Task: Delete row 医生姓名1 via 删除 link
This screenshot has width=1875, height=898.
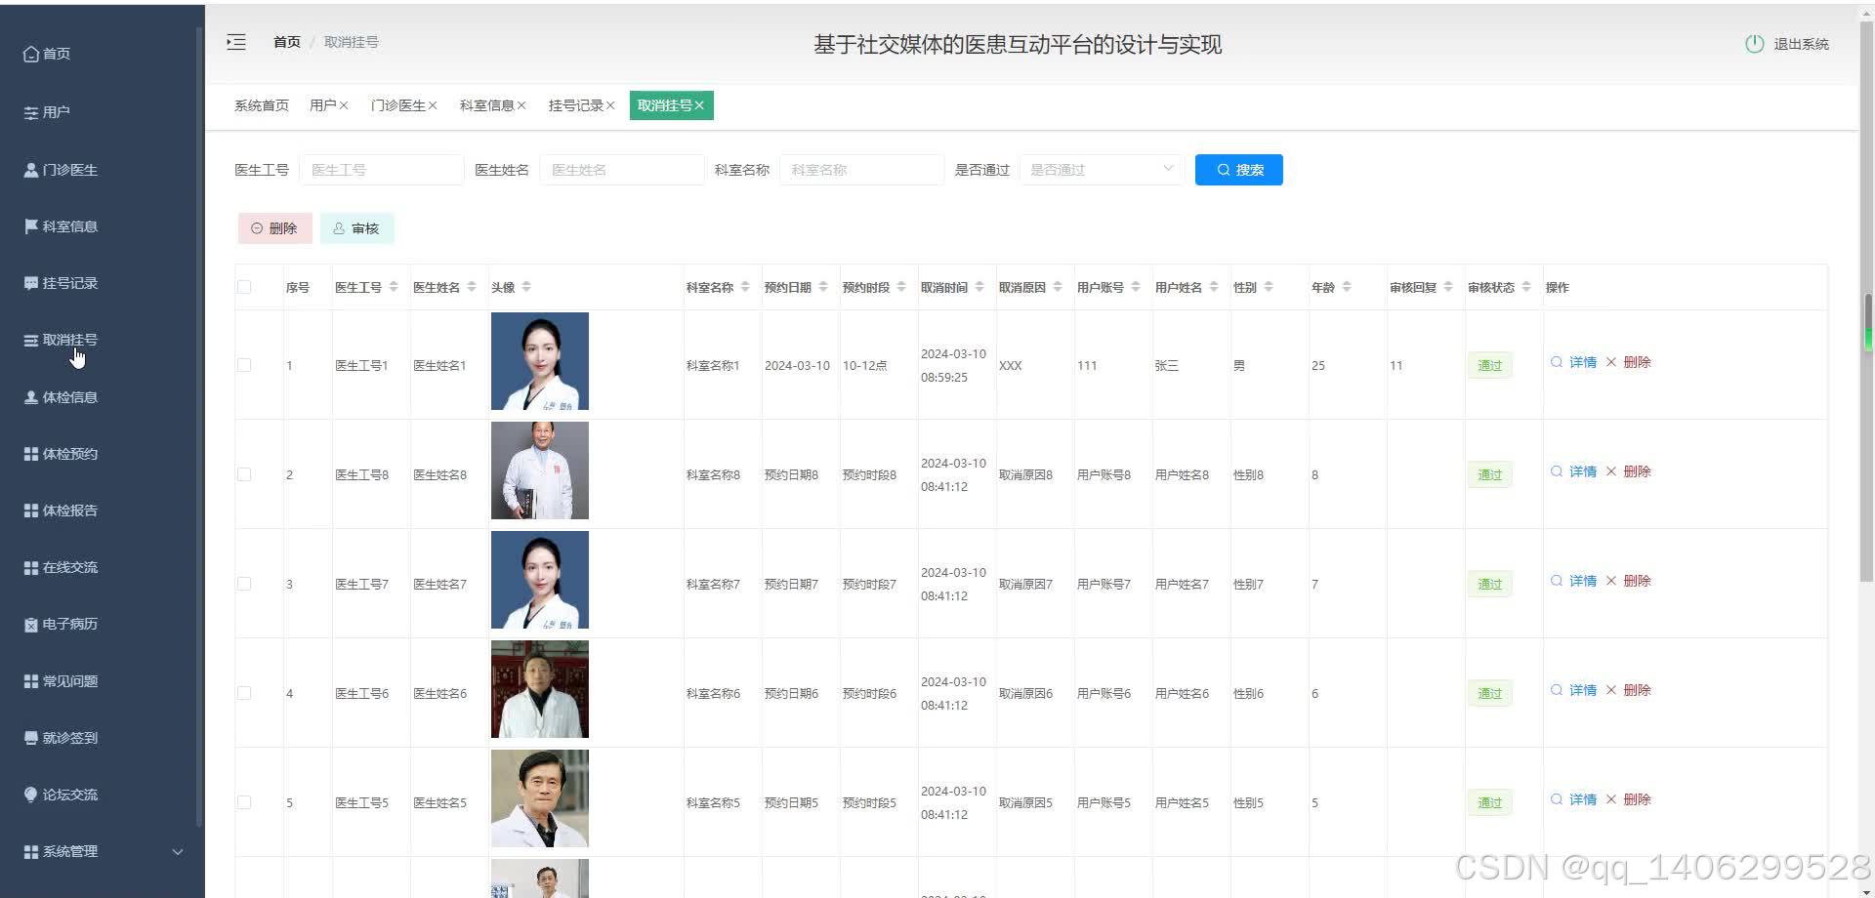Action: click(1629, 362)
